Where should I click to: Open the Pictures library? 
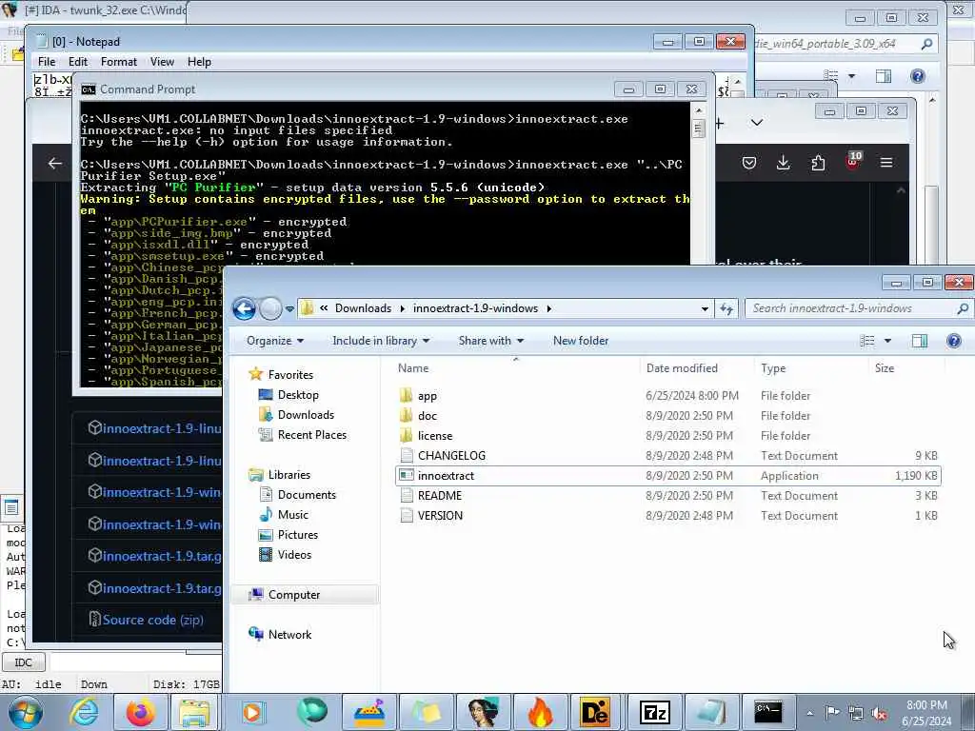(x=298, y=535)
